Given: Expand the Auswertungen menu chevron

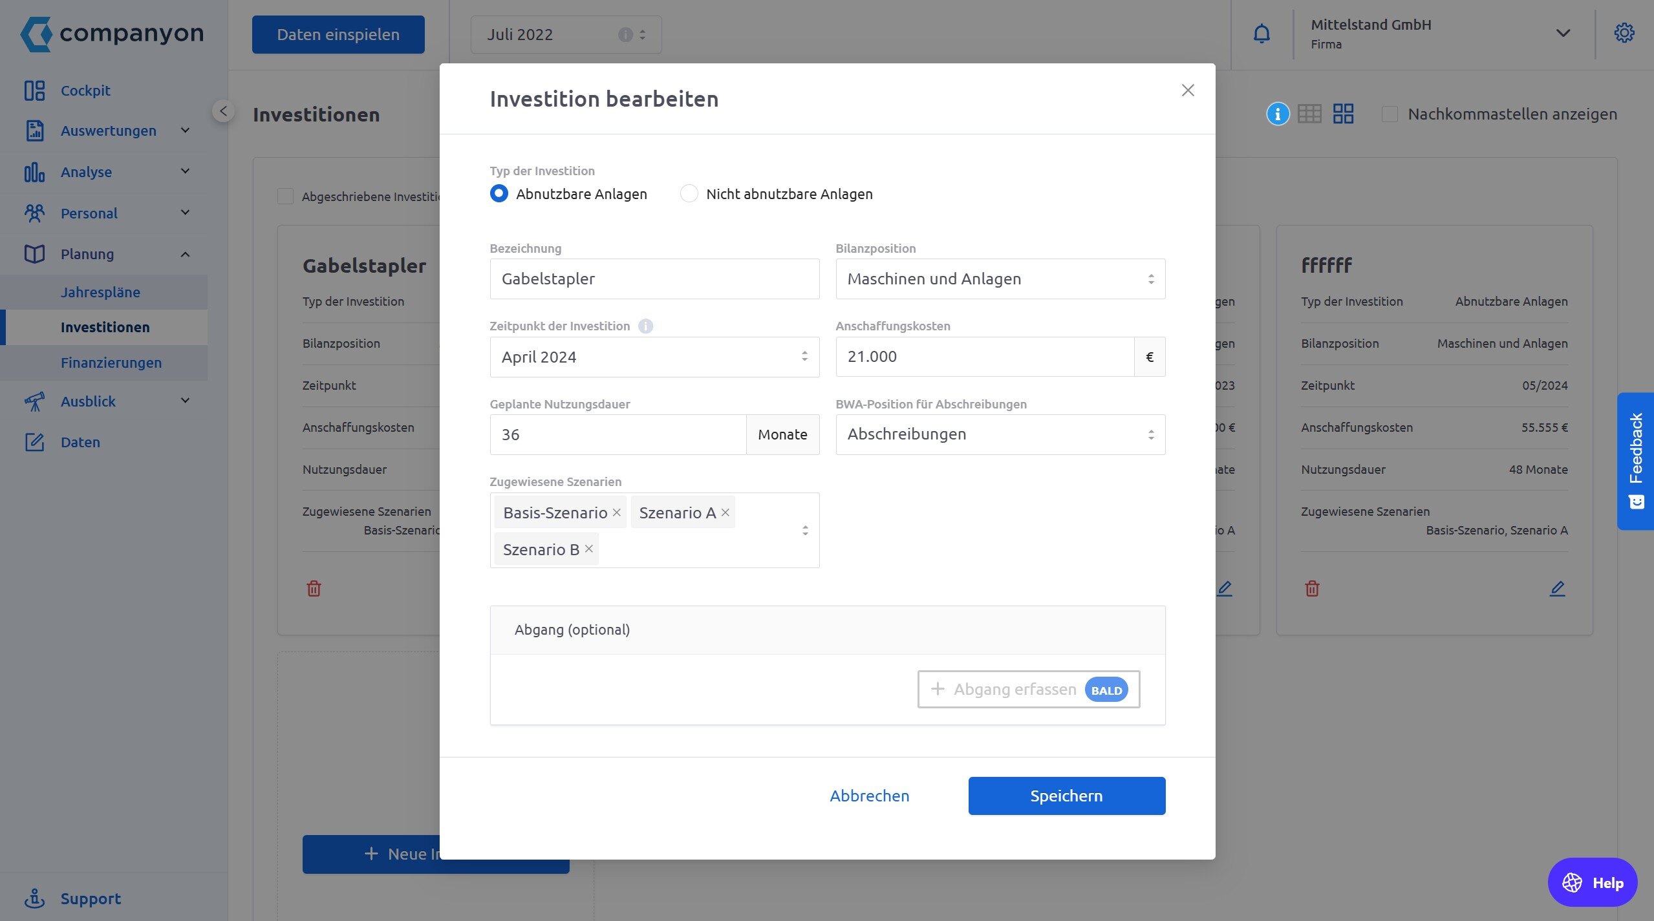Looking at the screenshot, I should pos(185,131).
